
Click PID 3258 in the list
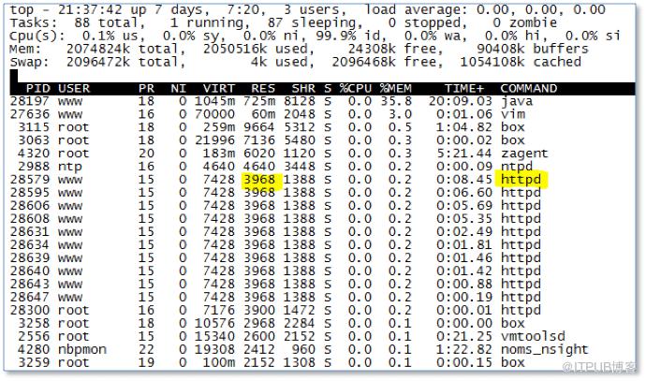click(x=34, y=323)
